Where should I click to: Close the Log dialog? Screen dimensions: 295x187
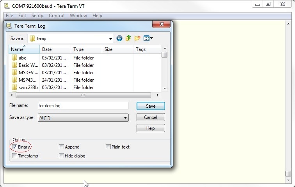click(x=161, y=24)
